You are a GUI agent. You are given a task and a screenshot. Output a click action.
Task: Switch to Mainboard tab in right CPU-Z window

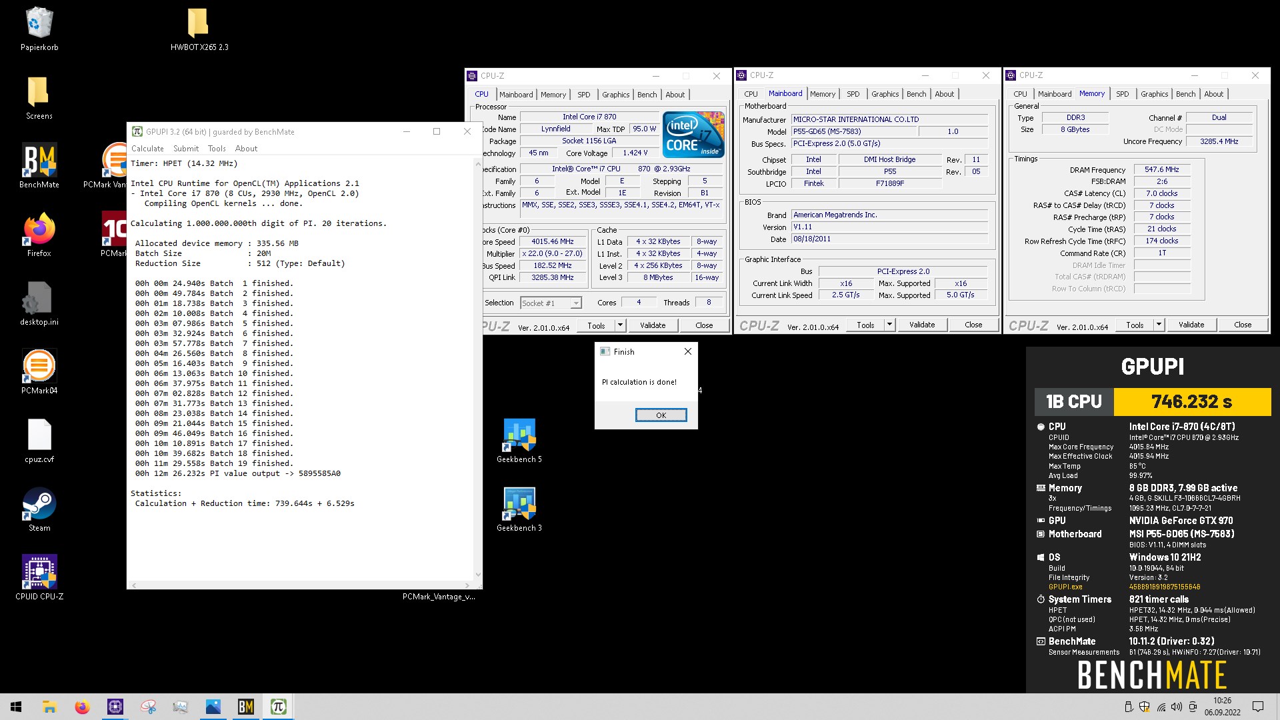point(1055,94)
